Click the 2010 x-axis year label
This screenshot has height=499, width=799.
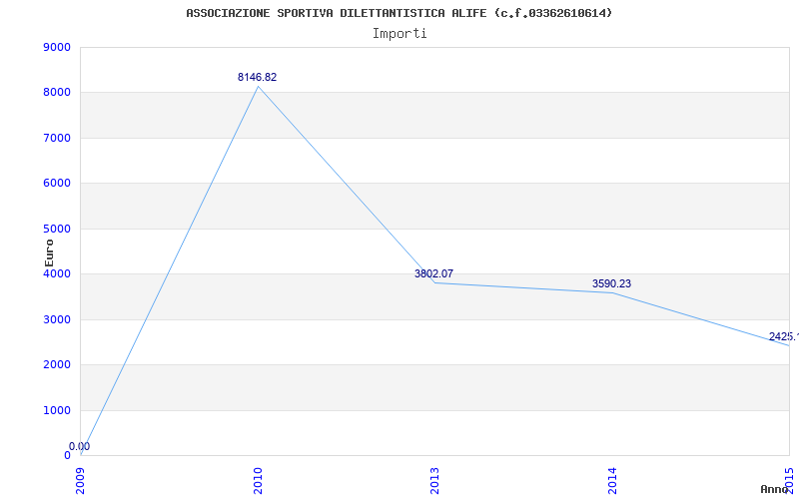coord(258,480)
